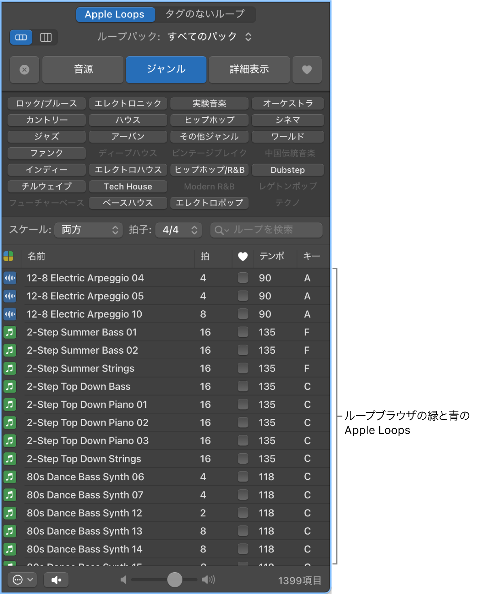Open the スケール pop-up menu

pos(88,230)
